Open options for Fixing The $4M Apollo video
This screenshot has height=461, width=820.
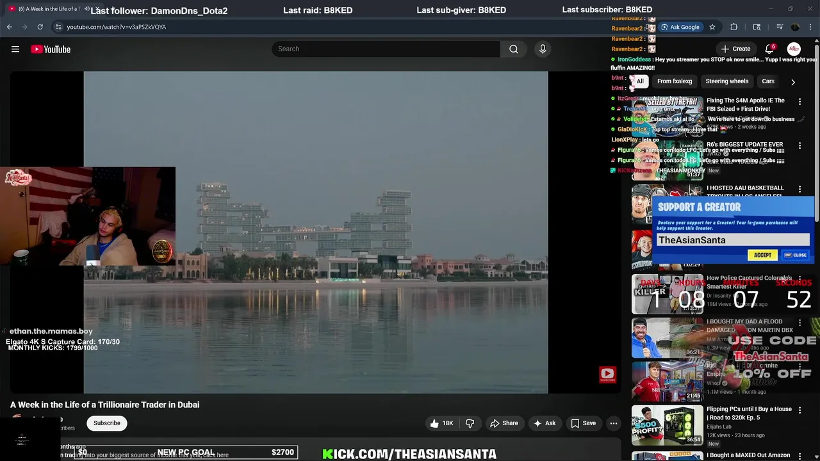tap(799, 102)
